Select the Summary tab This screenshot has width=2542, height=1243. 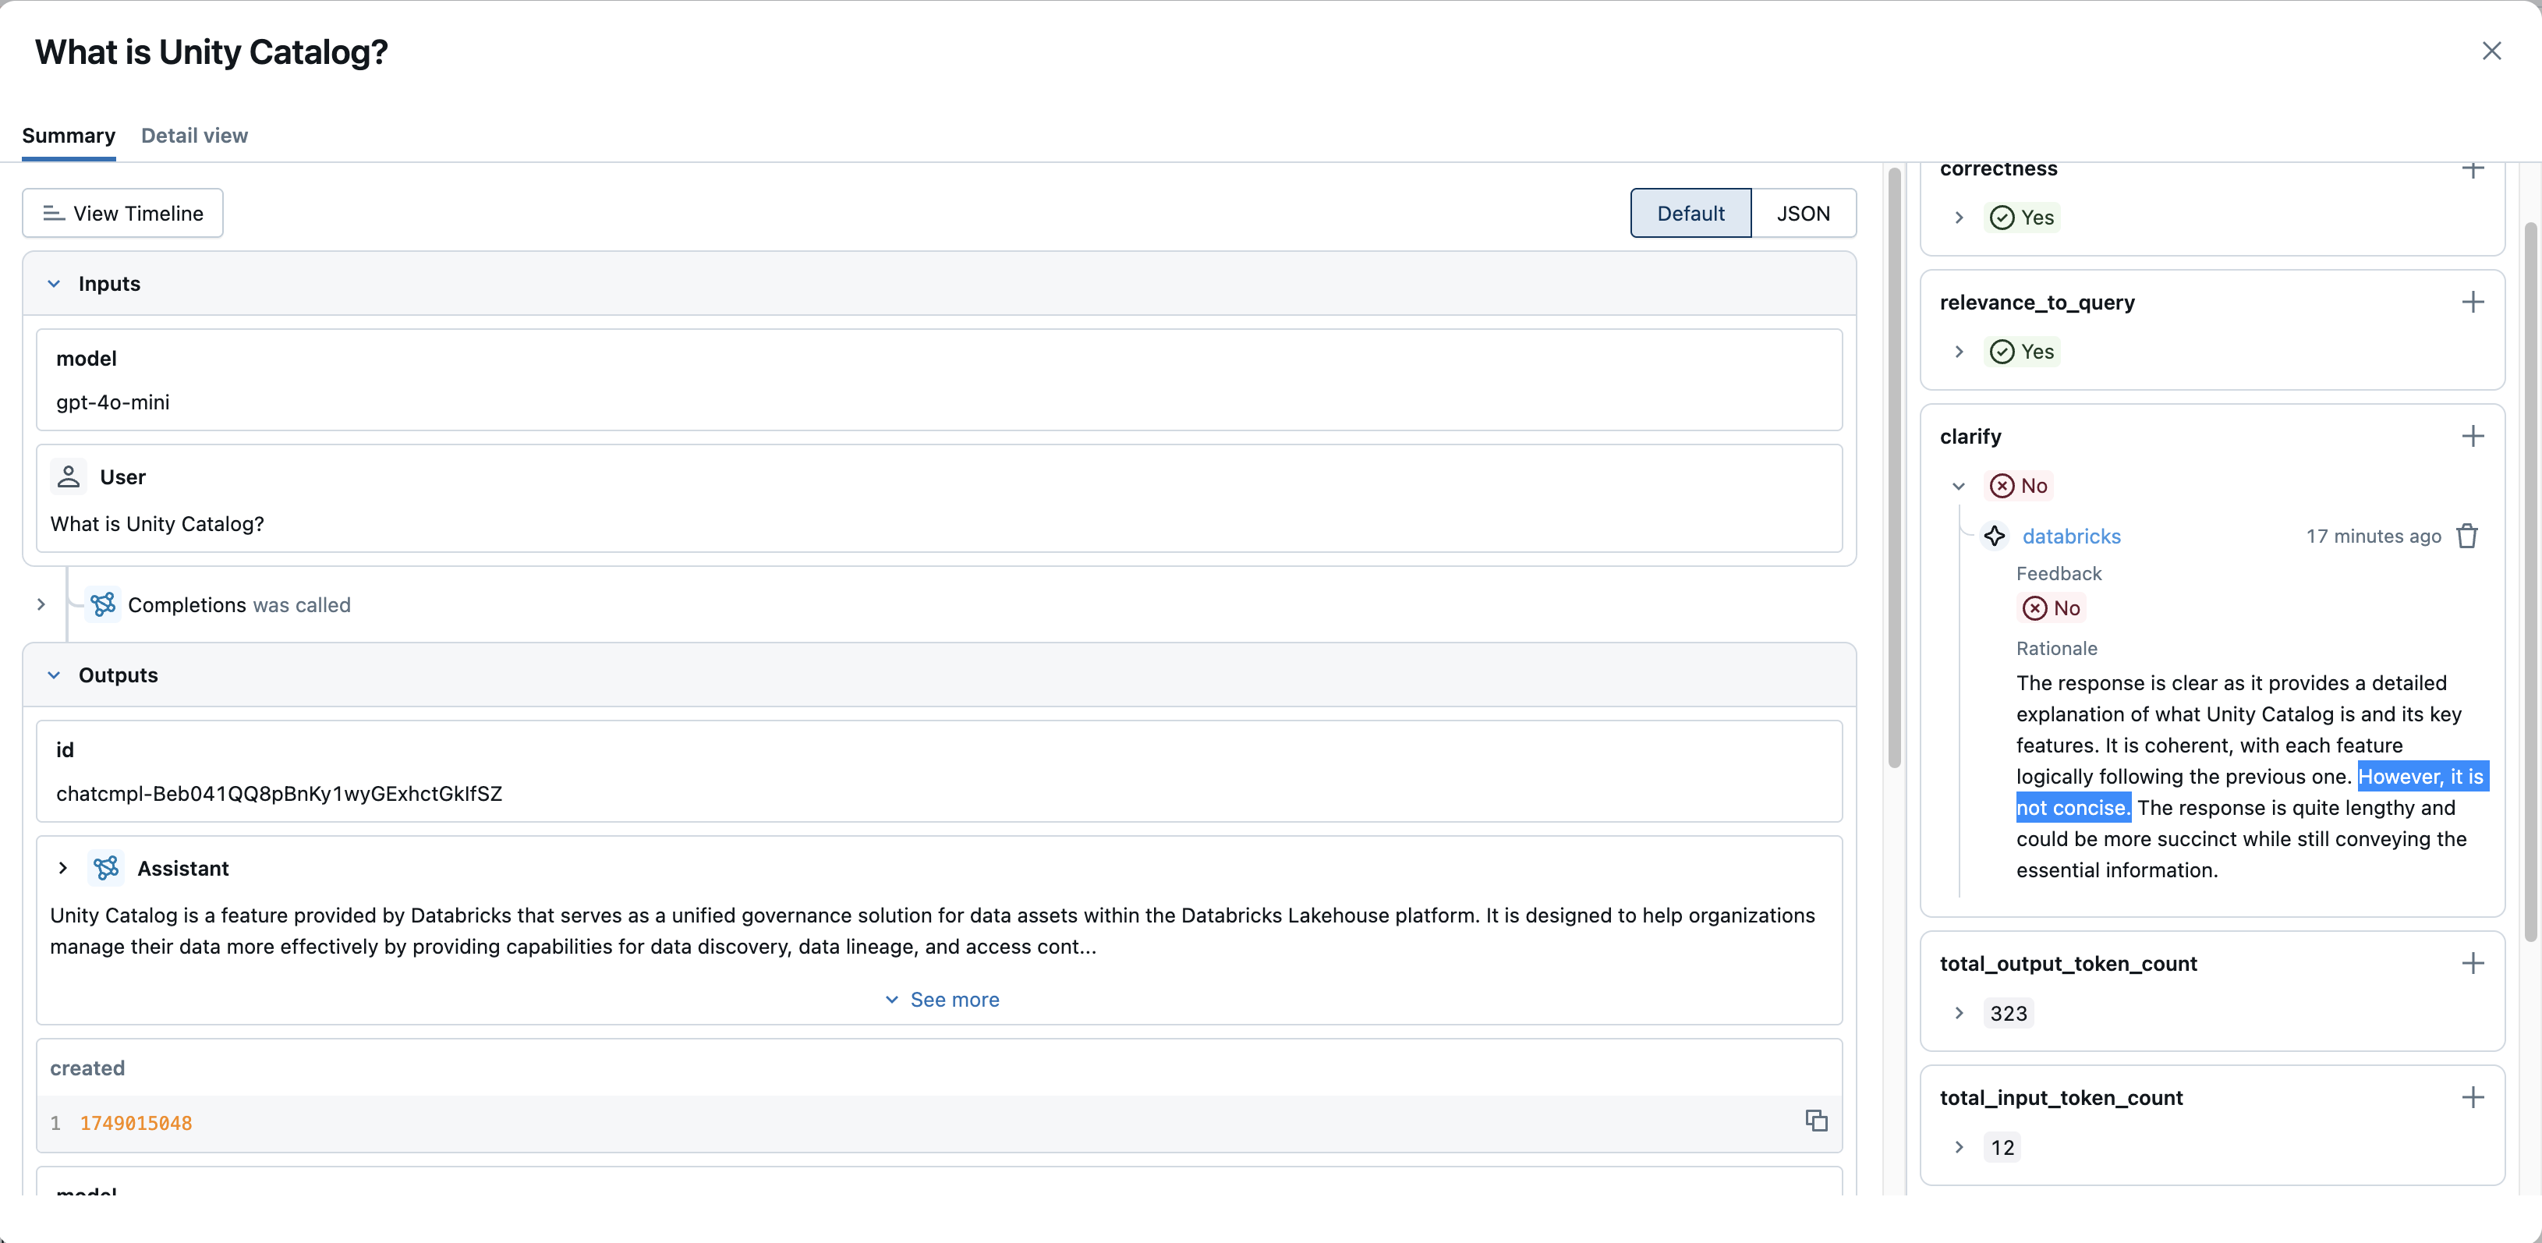pyautogui.click(x=68, y=135)
